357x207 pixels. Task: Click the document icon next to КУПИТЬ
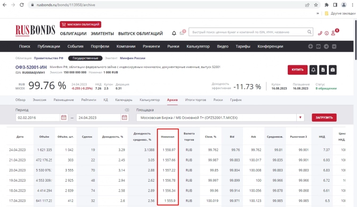click(x=323, y=70)
